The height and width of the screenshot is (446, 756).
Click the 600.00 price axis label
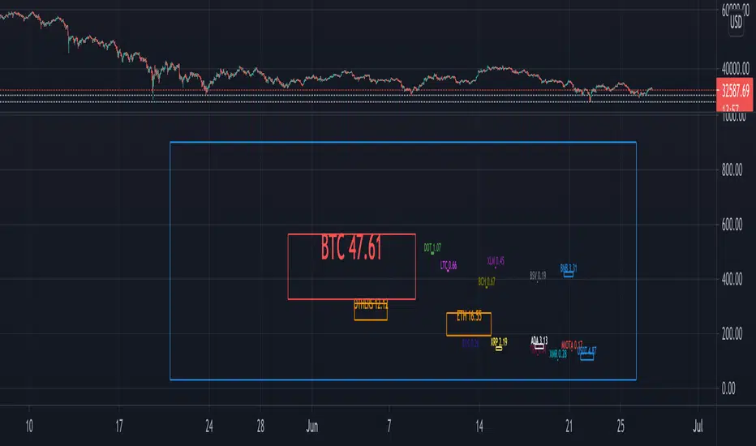[x=732, y=224]
